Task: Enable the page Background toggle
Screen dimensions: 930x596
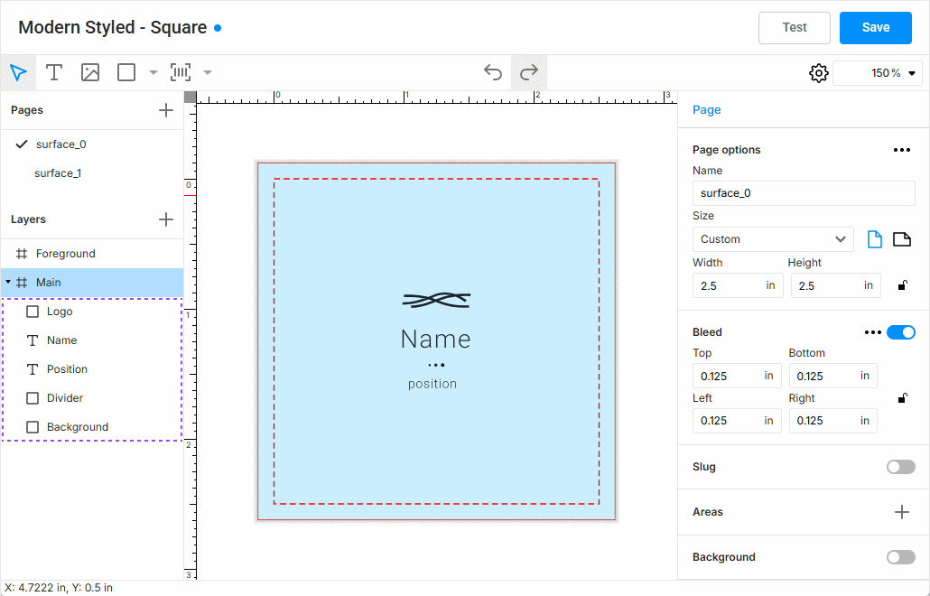Action: [x=901, y=557]
